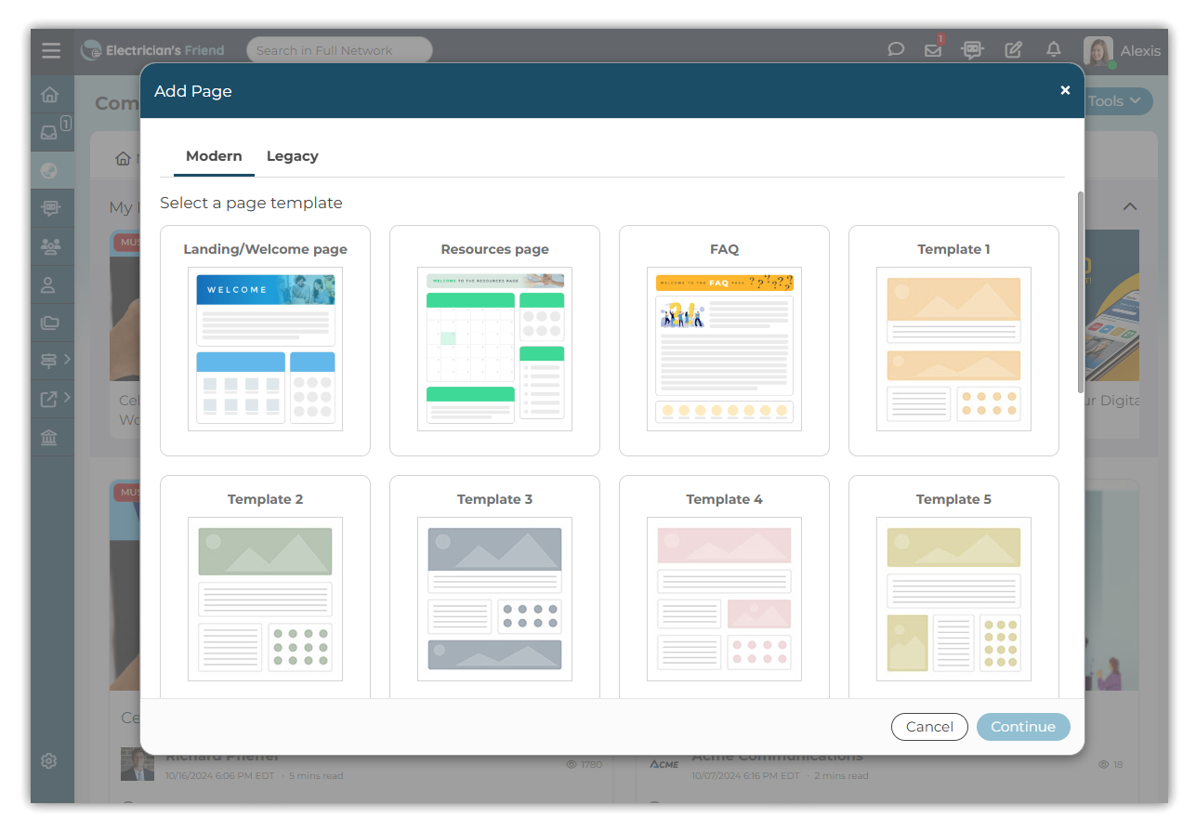Click the pencil compose icon in header
The image size is (1196, 831).
[x=1014, y=50]
